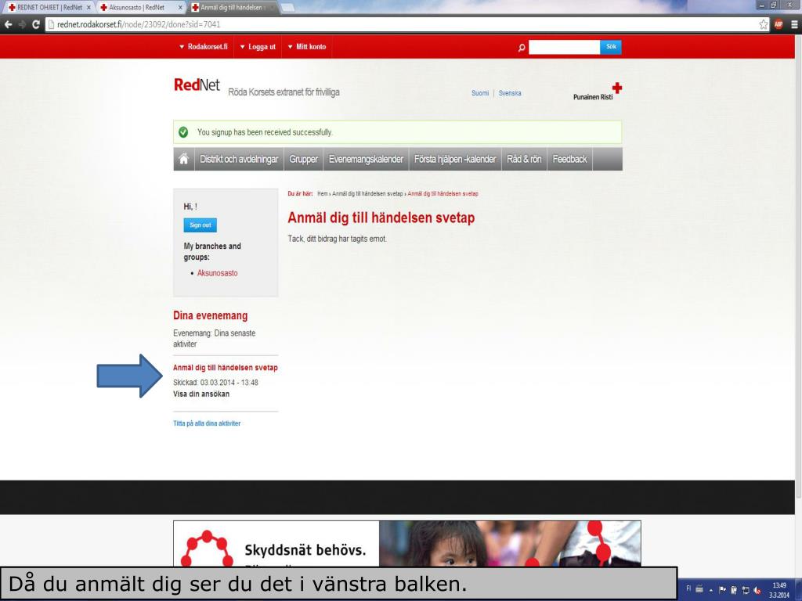This screenshot has width=802, height=601.
Task: Click the home icon in navigation bar
Action: point(183,159)
